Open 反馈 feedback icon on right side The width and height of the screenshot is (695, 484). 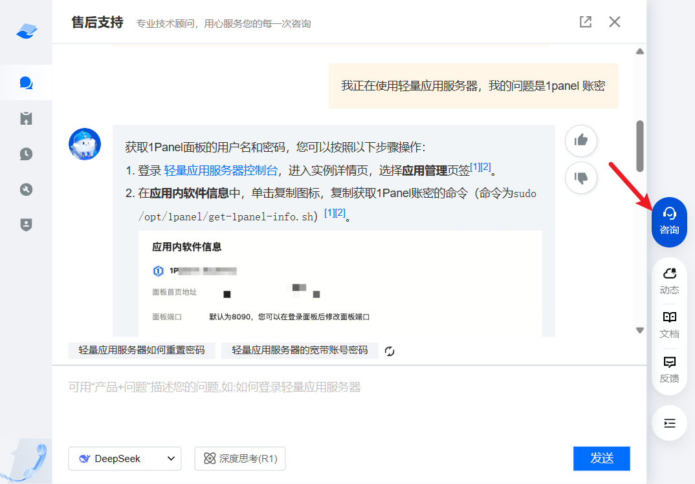pos(668,369)
